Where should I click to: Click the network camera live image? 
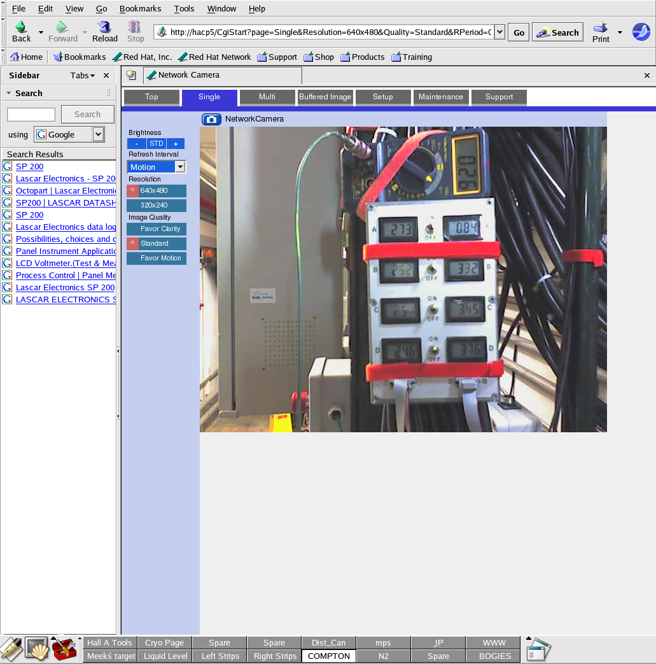403,279
